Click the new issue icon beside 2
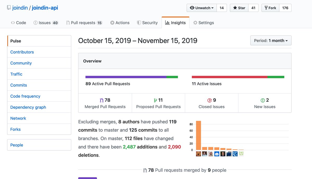This screenshot has width=312, height=179. coord(263,100)
